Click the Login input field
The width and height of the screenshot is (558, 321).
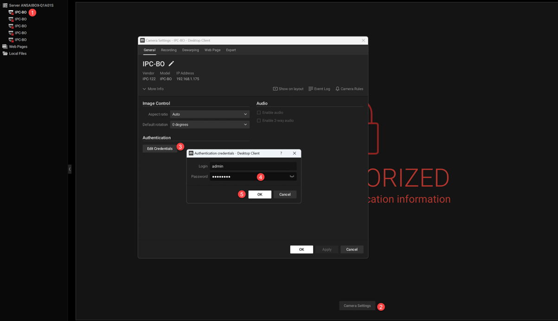click(x=253, y=166)
